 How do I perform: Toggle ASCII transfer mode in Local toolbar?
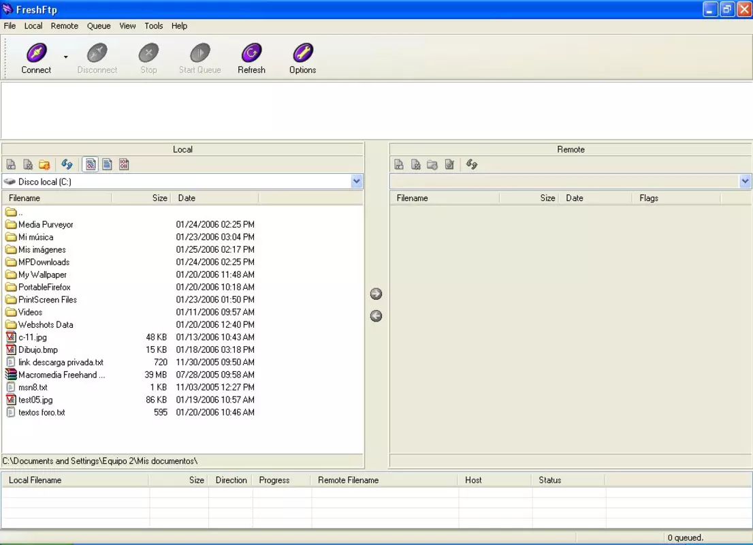click(107, 165)
